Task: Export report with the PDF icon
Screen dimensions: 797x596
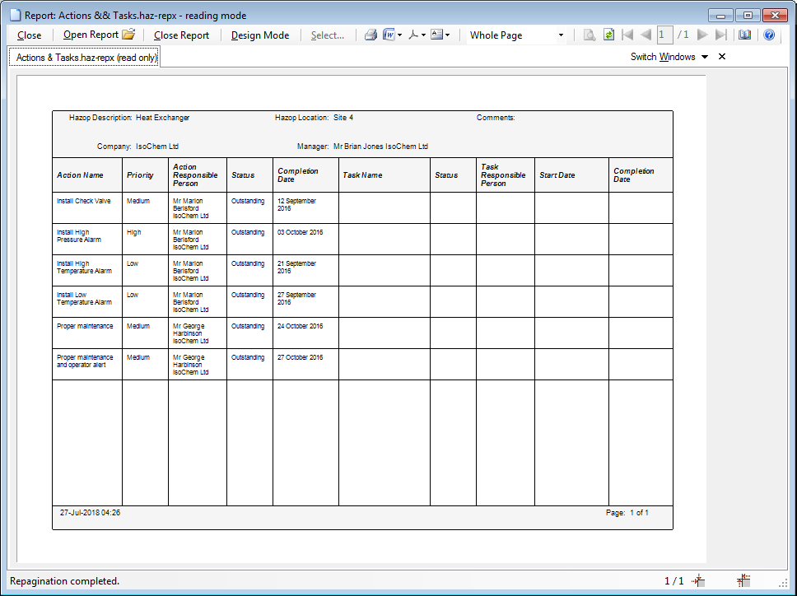Action: coord(413,35)
